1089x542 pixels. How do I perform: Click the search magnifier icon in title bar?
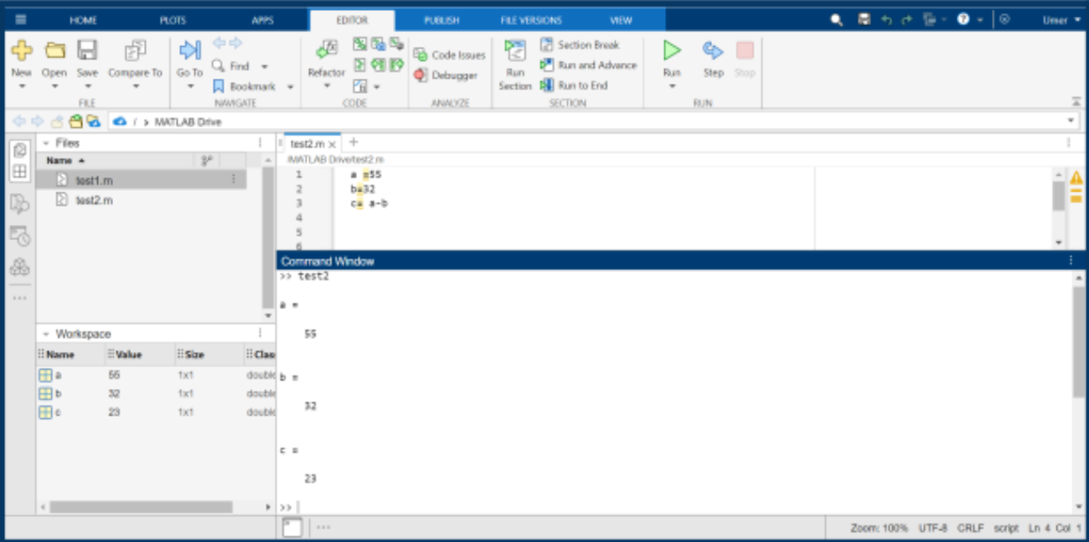(x=836, y=20)
